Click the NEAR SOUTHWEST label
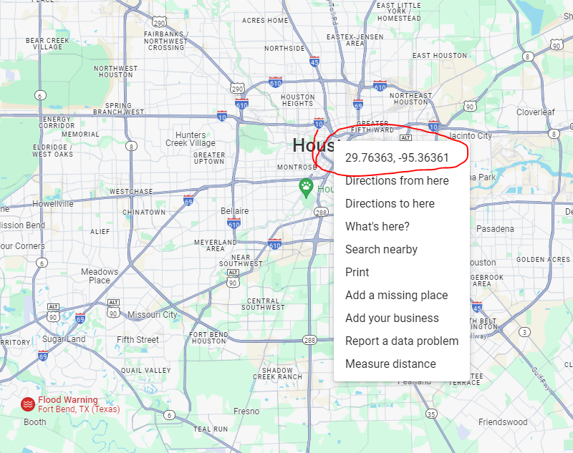The height and width of the screenshot is (453, 573). [x=241, y=260]
